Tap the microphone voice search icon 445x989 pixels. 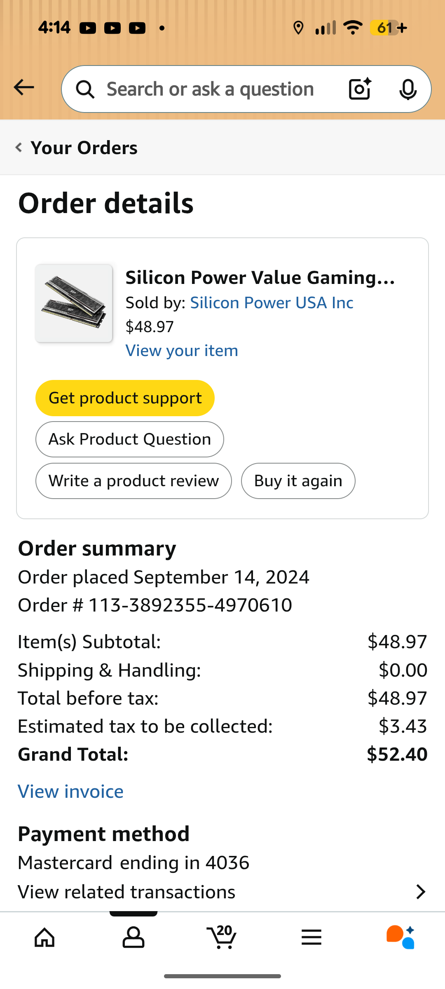tap(408, 89)
